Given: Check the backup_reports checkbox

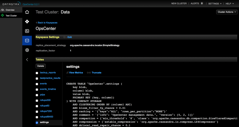Looking at the screenshot, I should tap(37, 73).
